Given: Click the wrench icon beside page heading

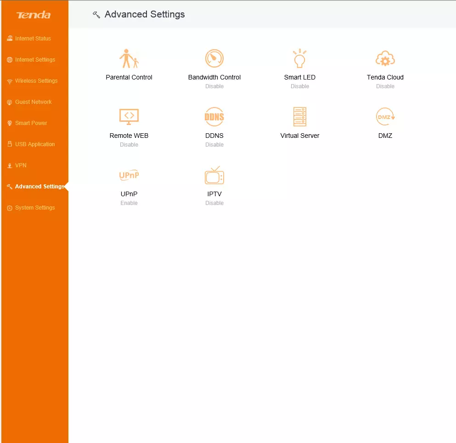Looking at the screenshot, I should (x=96, y=15).
